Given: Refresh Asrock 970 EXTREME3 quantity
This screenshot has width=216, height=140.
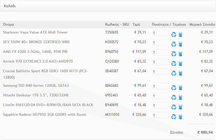Looking at the screenshot, I should (174, 63).
